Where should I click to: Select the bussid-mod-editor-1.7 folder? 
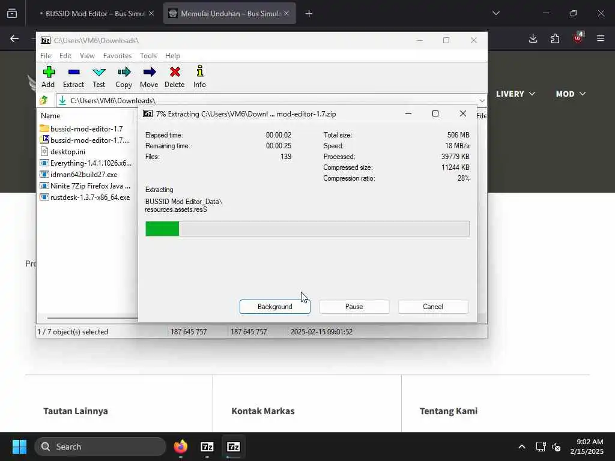82,128
